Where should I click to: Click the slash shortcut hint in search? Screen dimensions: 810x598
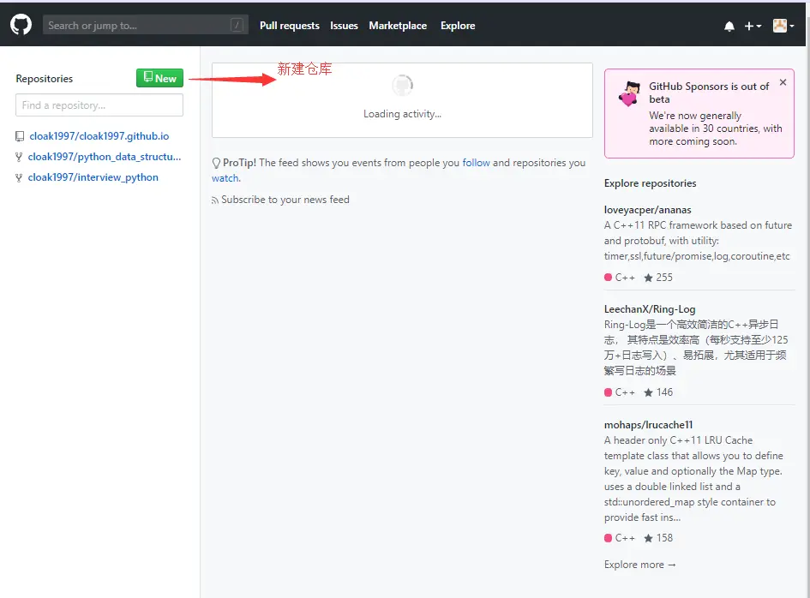(x=237, y=25)
